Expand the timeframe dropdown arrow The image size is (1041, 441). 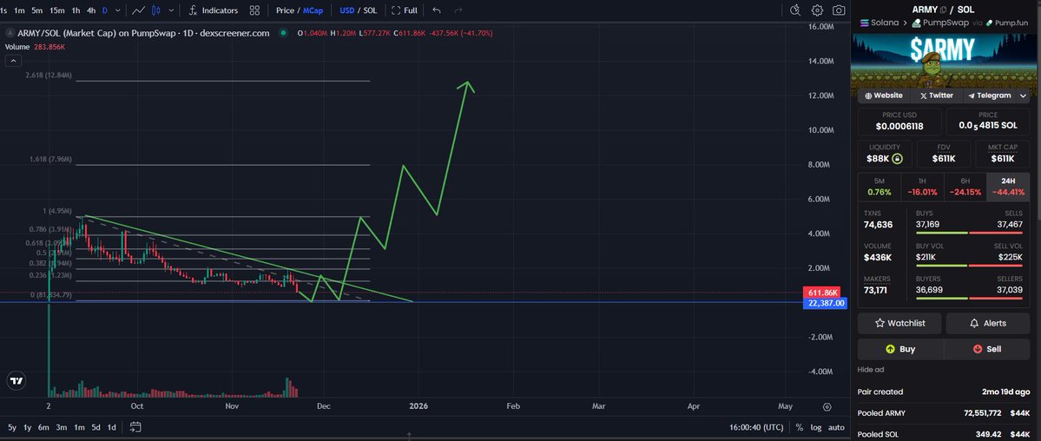coord(118,10)
